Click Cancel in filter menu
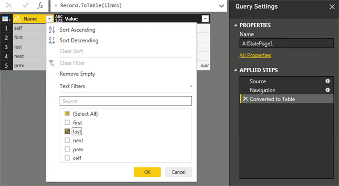This screenshot has height=186, width=339. point(179,172)
